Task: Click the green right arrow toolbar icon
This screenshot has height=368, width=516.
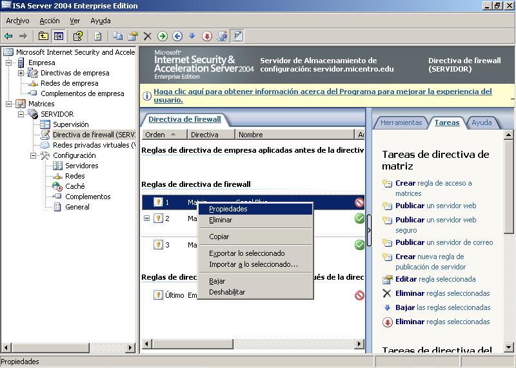Action: [x=163, y=36]
